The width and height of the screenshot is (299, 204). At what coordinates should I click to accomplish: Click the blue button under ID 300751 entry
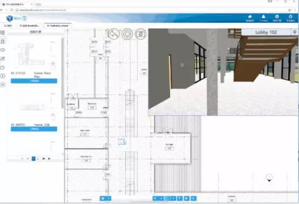(x=34, y=129)
